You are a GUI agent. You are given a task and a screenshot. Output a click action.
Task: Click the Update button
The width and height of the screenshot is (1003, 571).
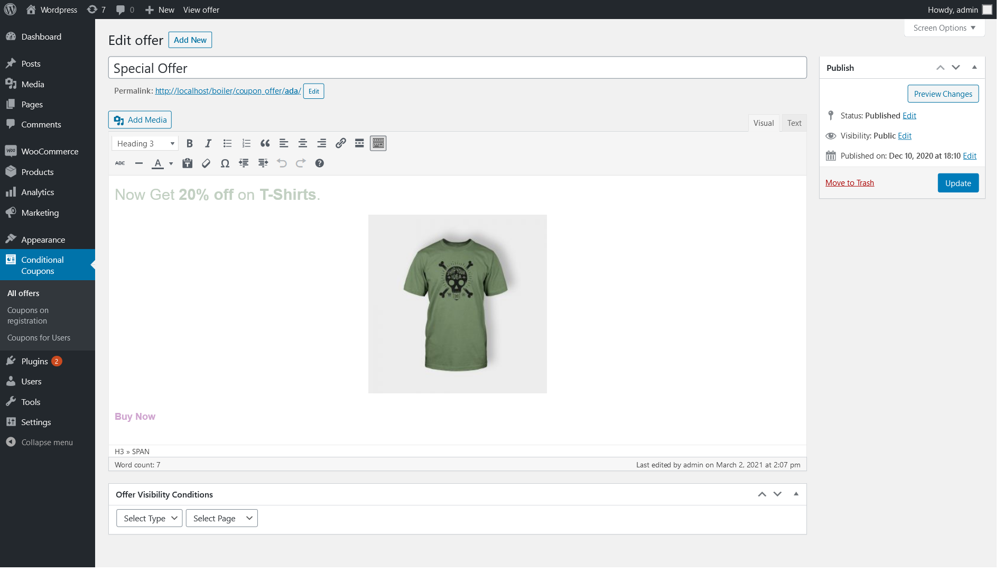pos(958,182)
